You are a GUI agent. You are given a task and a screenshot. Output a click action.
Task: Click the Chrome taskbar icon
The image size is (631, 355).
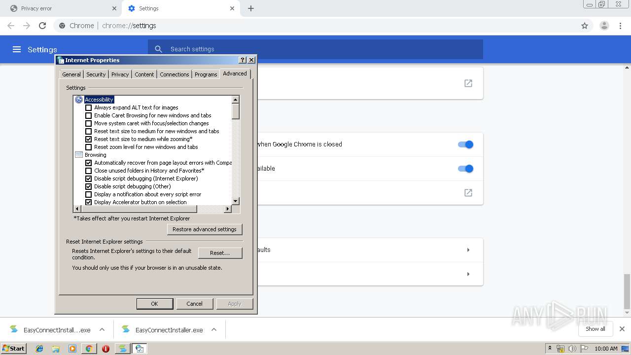pyautogui.click(x=89, y=349)
